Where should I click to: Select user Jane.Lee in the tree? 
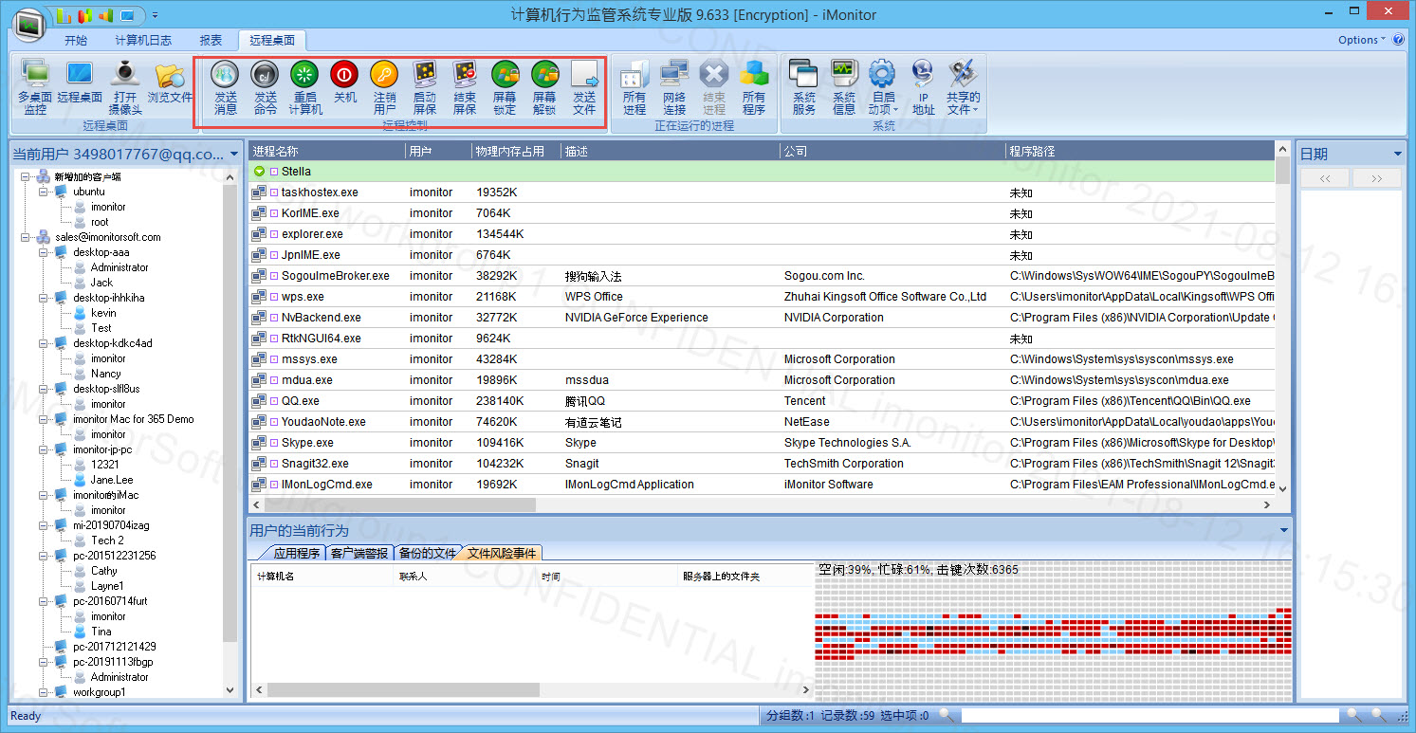pos(112,480)
